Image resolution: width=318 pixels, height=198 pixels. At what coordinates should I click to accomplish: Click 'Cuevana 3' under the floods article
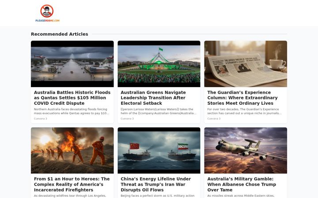click(40, 119)
